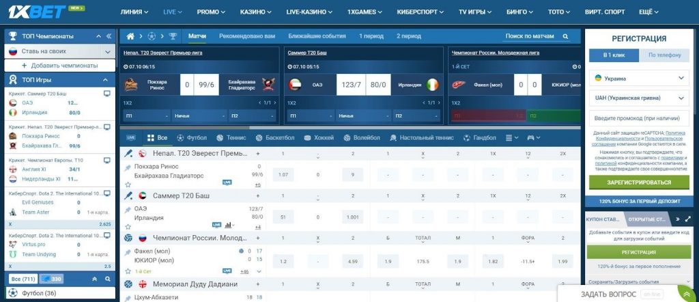The width and height of the screenshot is (699, 302).
Task: Click the home icon in the breadcrumb bar
Action: coord(130,36)
